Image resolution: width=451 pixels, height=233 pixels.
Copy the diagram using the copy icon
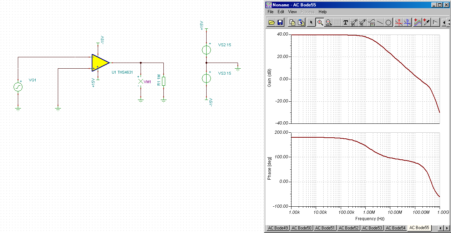coord(292,22)
